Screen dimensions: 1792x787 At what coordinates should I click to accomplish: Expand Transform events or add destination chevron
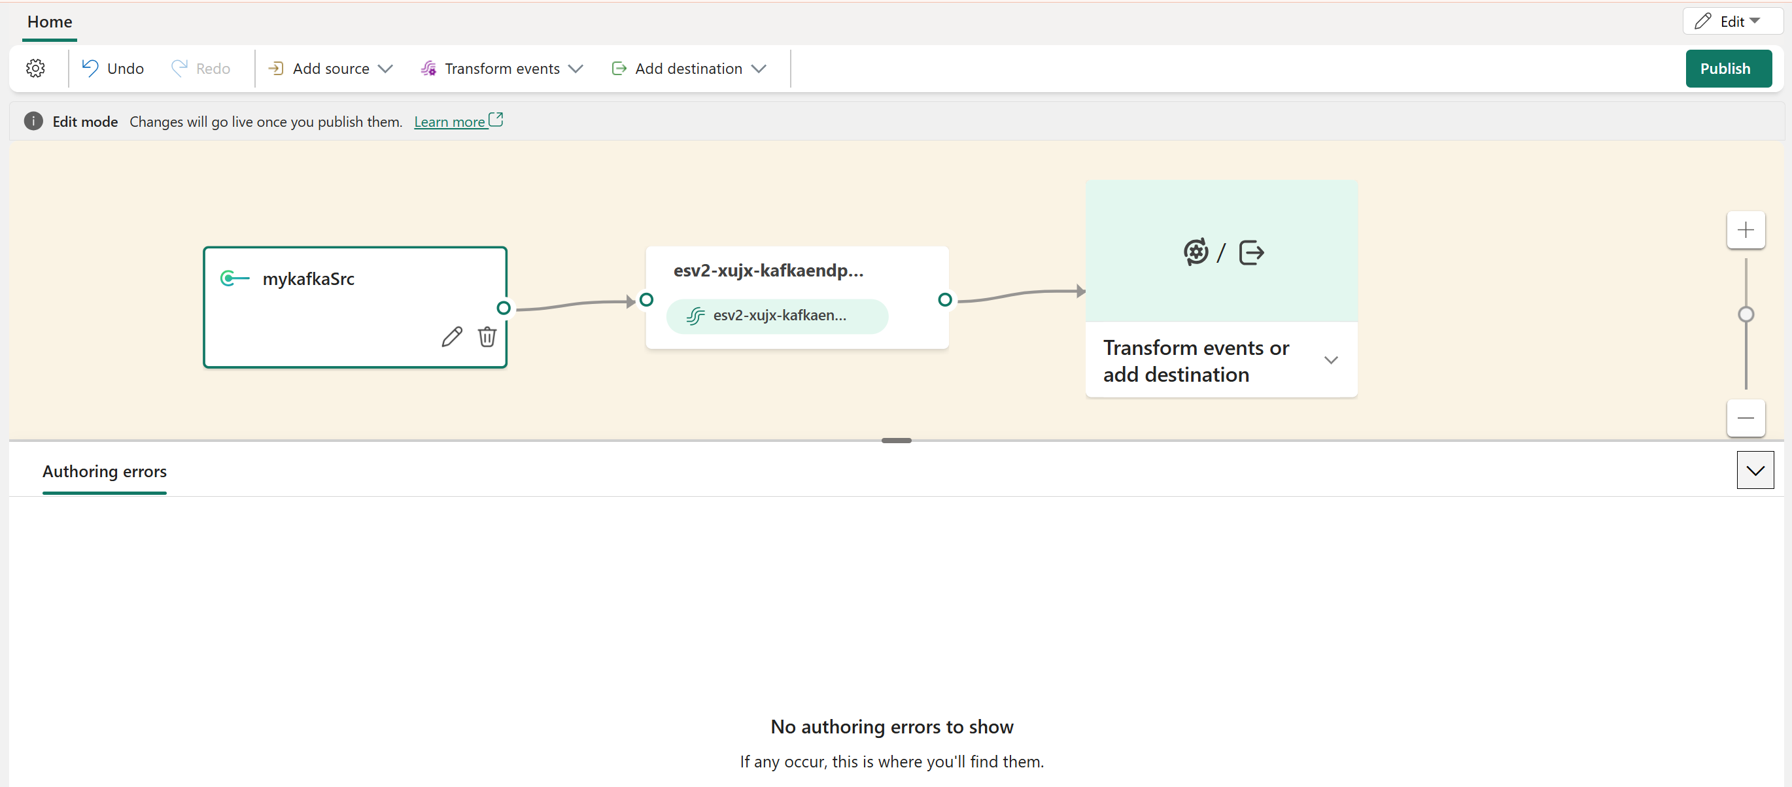click(x=1330, y=360)
